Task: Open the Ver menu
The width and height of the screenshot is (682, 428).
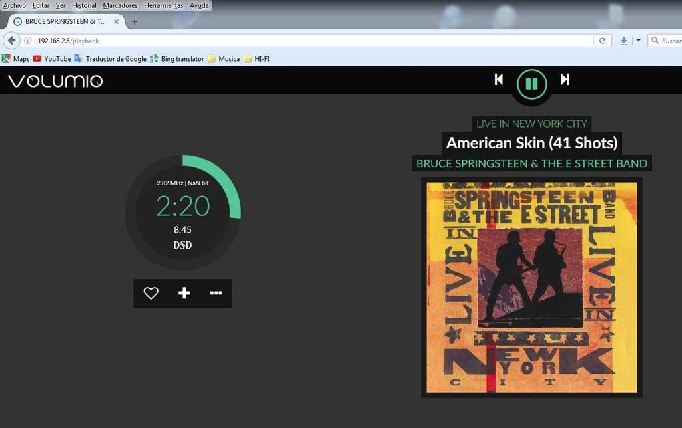Action: (61, 5)
